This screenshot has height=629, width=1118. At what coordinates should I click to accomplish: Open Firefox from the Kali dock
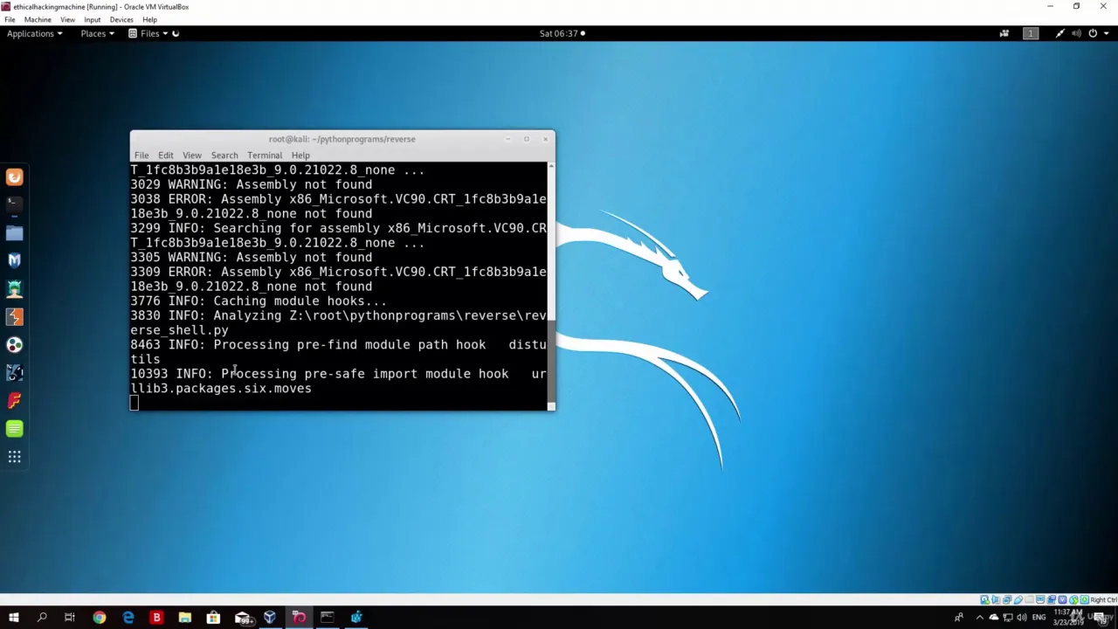(x=14, y=177)
